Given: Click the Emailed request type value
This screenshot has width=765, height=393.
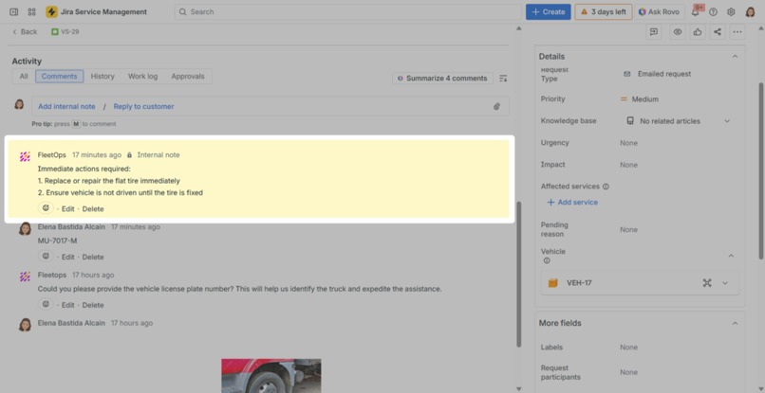Looking at the screenshot, I should click(664, 74).
